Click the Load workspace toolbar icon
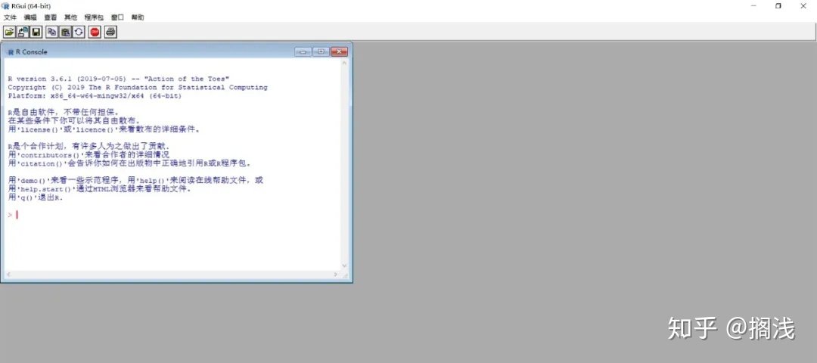817x363 pixels. (23, 32)
